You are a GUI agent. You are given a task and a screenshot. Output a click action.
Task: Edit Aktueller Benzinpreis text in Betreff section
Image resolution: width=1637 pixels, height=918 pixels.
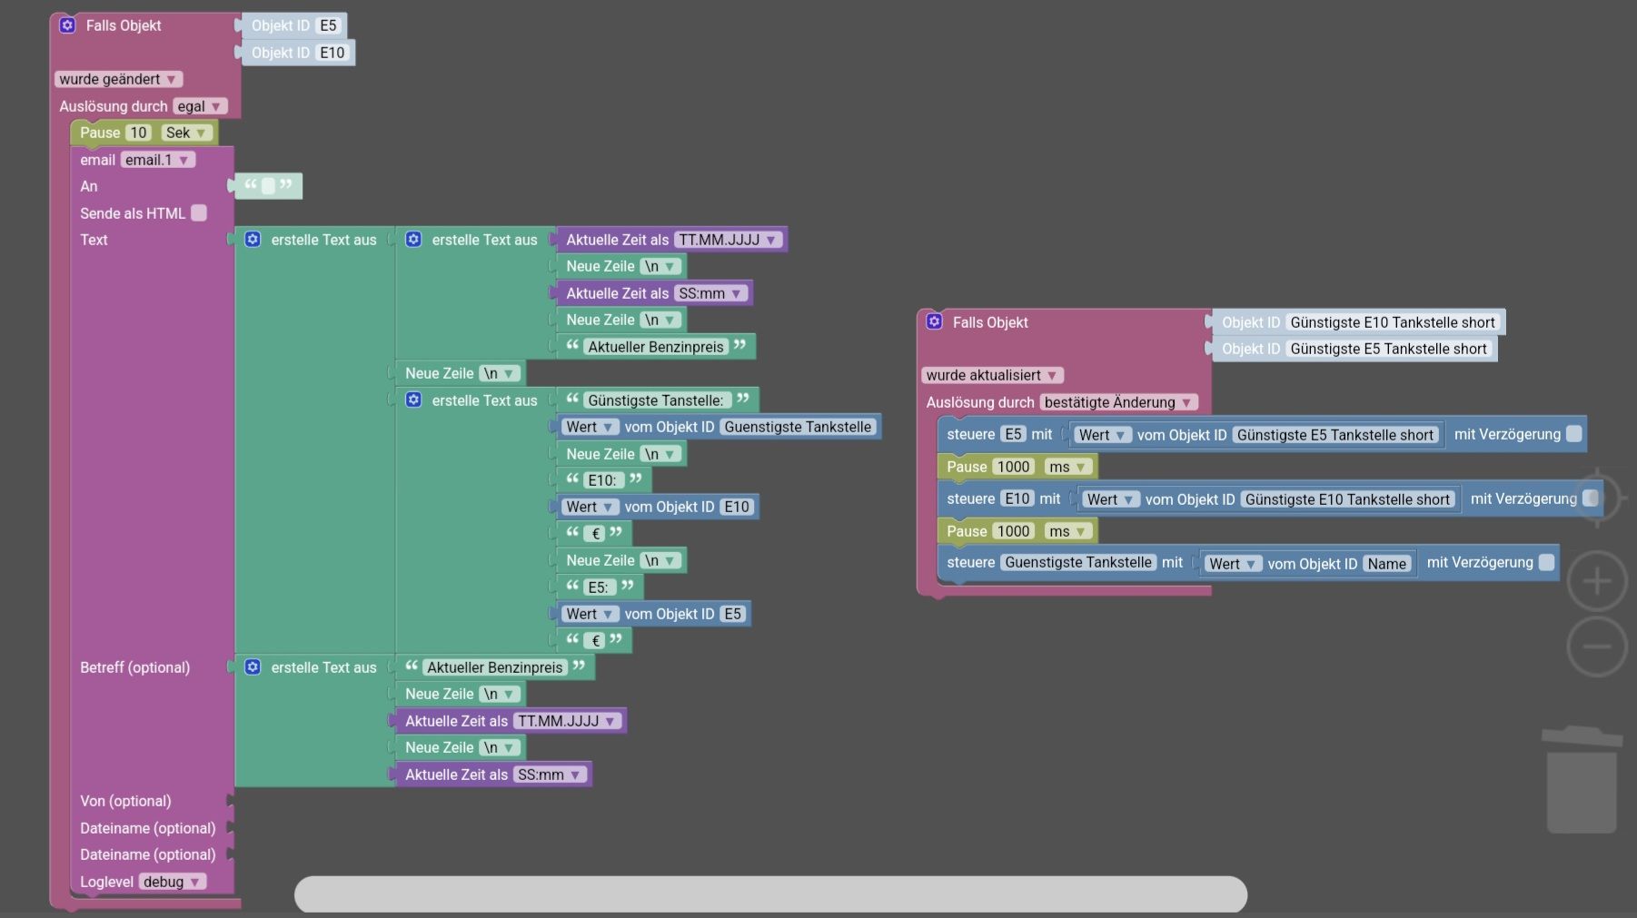point(495,667)
